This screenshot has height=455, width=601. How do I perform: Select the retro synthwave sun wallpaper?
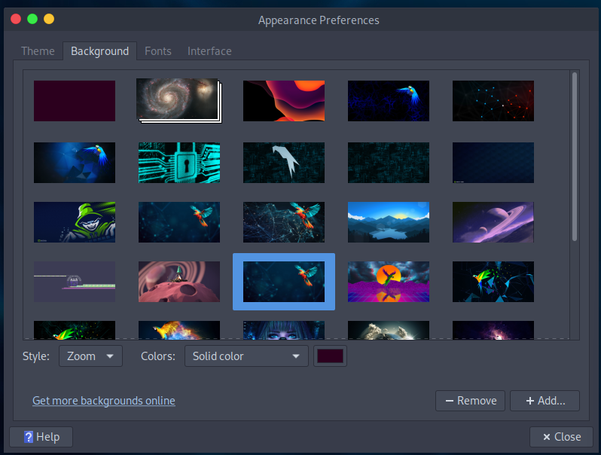click(388, 282)
